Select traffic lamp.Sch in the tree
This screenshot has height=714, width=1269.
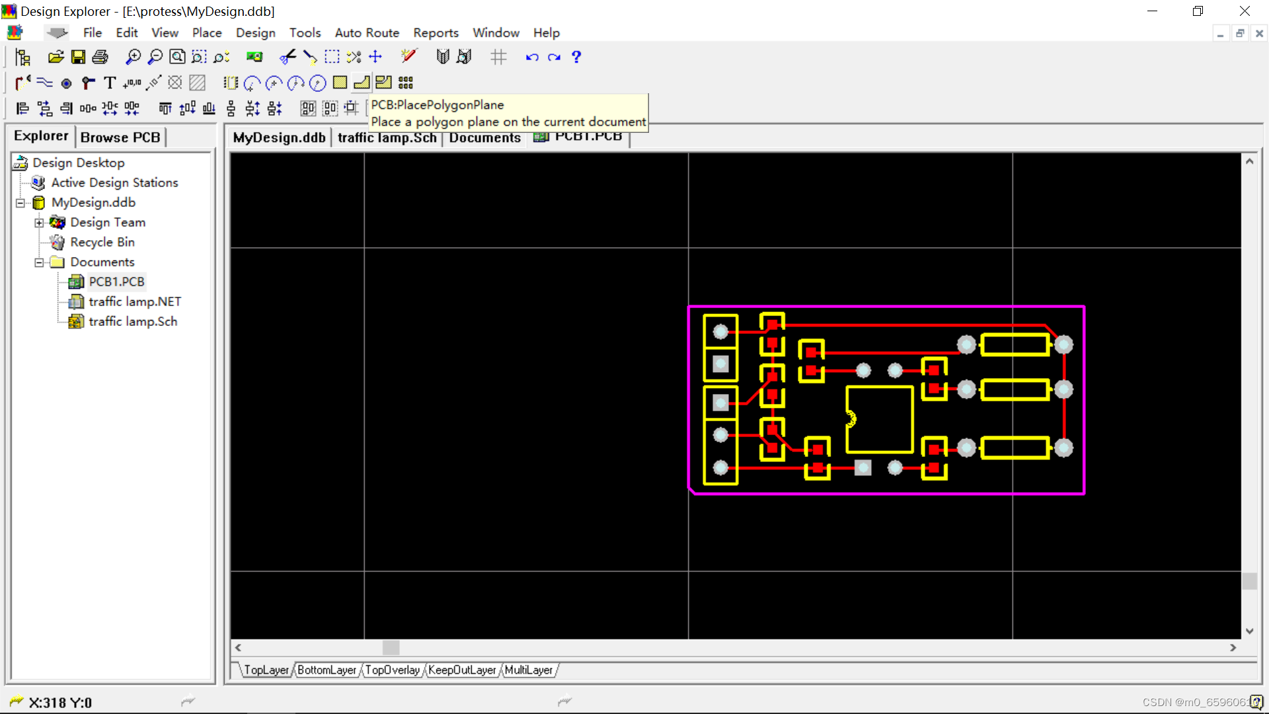click(x=133, y=321)
